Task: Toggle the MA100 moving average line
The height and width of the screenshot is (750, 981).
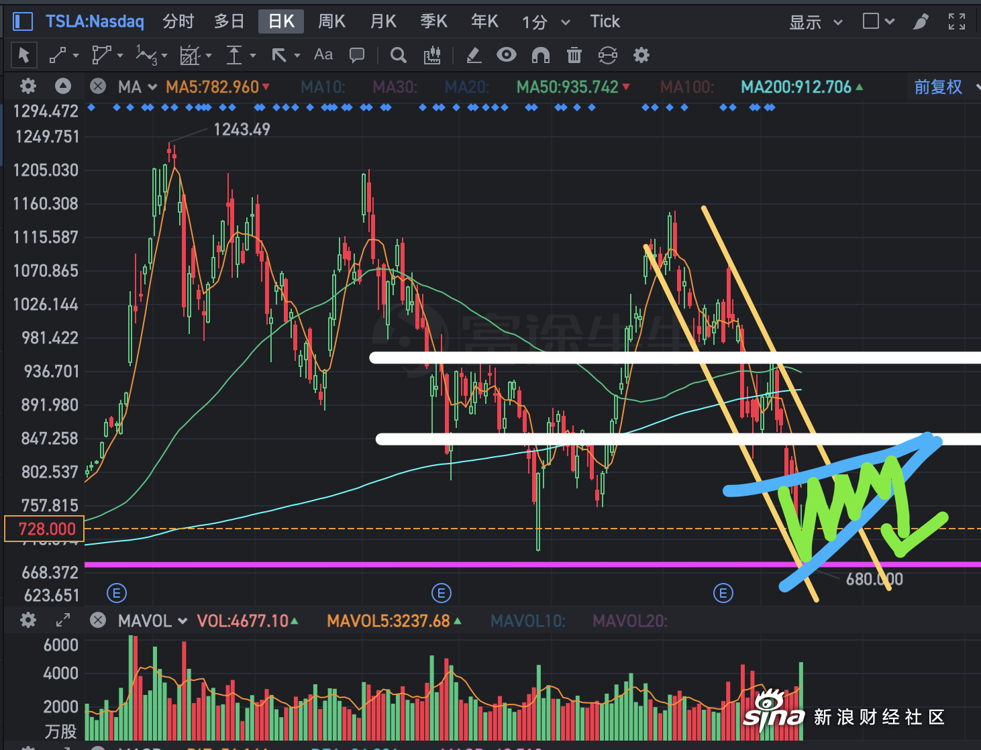Action: pos(687,87)
